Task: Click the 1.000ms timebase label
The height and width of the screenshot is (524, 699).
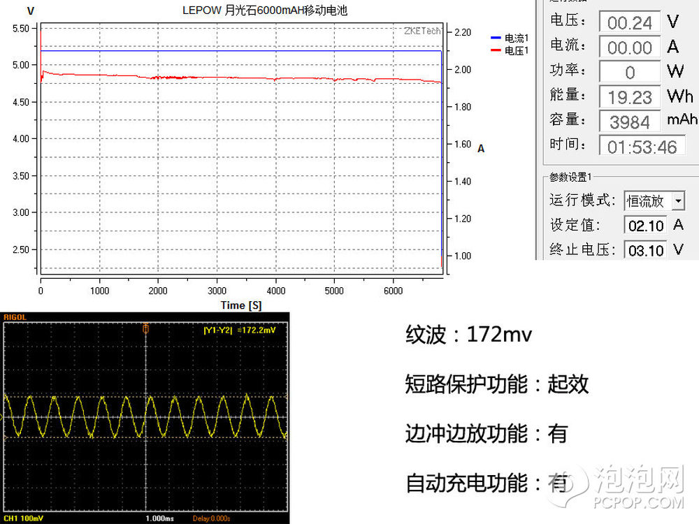Action: click(159, 518)
